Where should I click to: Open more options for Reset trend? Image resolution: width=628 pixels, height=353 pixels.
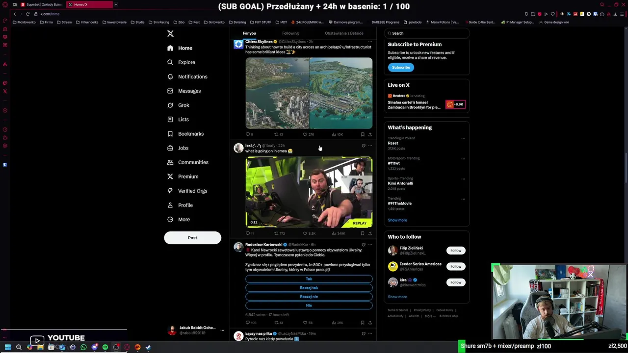[x=463, y=139]
